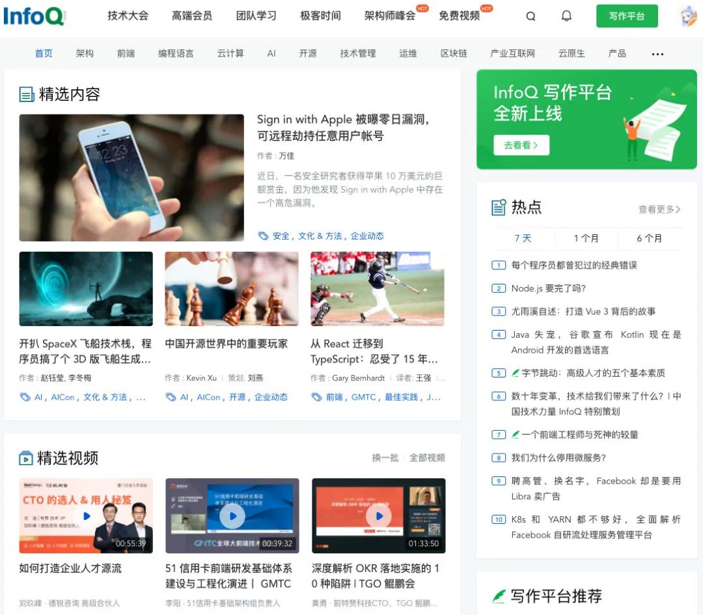Click tag icon under SpaceX article
The height and width of the screenshot is (615, 703).
pos(25,397)
